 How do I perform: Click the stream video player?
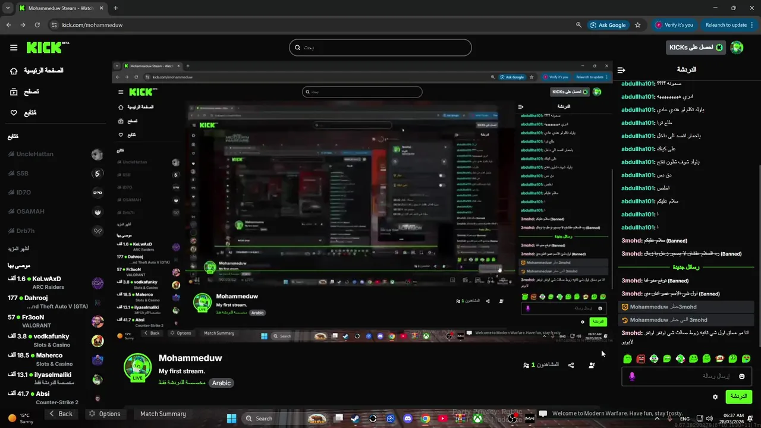(x=362, y=202)
